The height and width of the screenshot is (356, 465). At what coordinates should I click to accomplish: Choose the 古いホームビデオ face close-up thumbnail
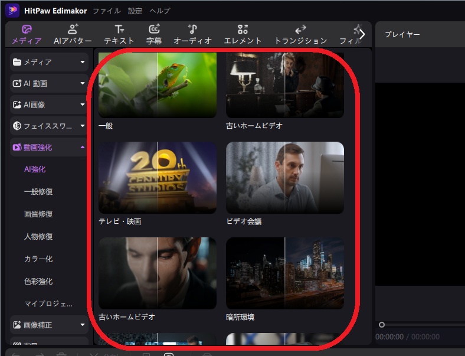(x=158, y=273)
